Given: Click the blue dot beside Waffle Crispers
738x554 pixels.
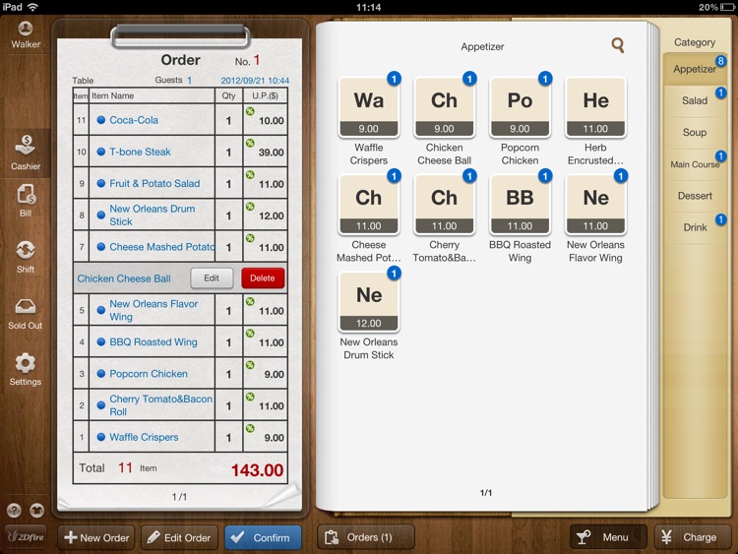Looking at the screenshot, I should (100, 437).
